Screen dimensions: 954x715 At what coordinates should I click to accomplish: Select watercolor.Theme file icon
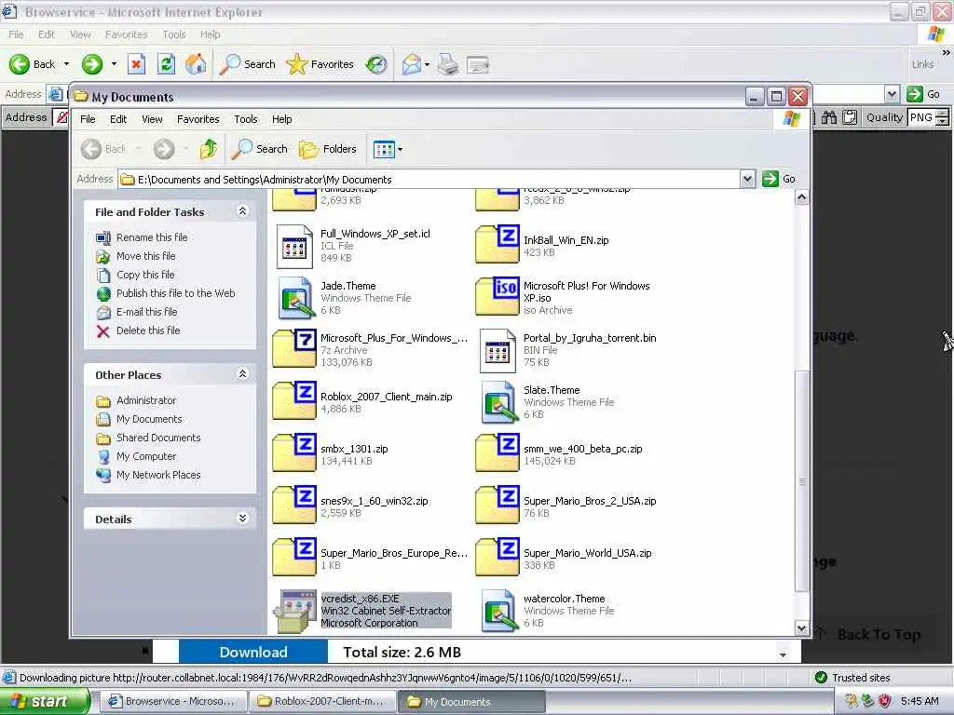click(x=498, y=611)
